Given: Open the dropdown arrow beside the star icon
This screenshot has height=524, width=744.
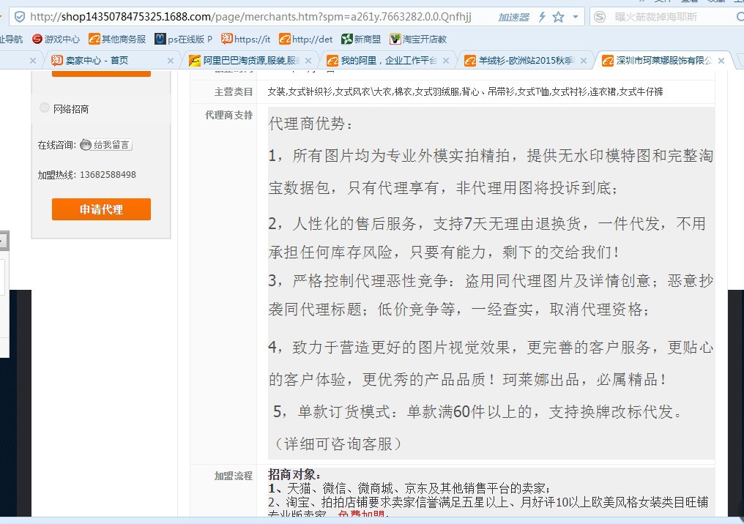Looking at the screenshot, I should click(x=576, y=17).
